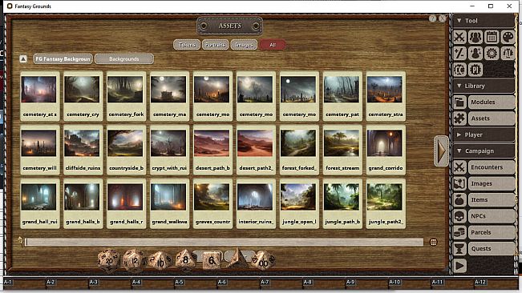Open the Combat Tracker crossed-swords tool icon

pyautogui.click(x=459, y=37)
